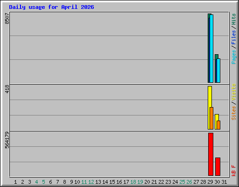Click day 2 on the x-axis
Screen dimensions: 239x187
[x=22, y=182]
